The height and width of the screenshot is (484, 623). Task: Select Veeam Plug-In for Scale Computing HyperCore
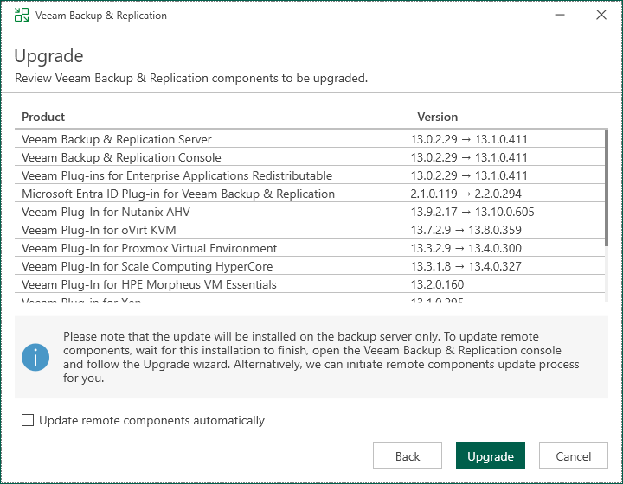[310, 266]
